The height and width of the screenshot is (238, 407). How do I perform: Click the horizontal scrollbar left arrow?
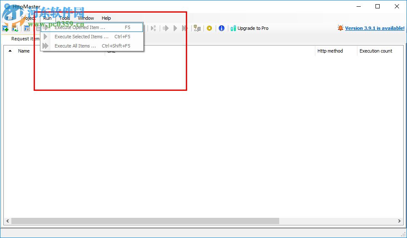pyautogui.click(x=8, y=221)
